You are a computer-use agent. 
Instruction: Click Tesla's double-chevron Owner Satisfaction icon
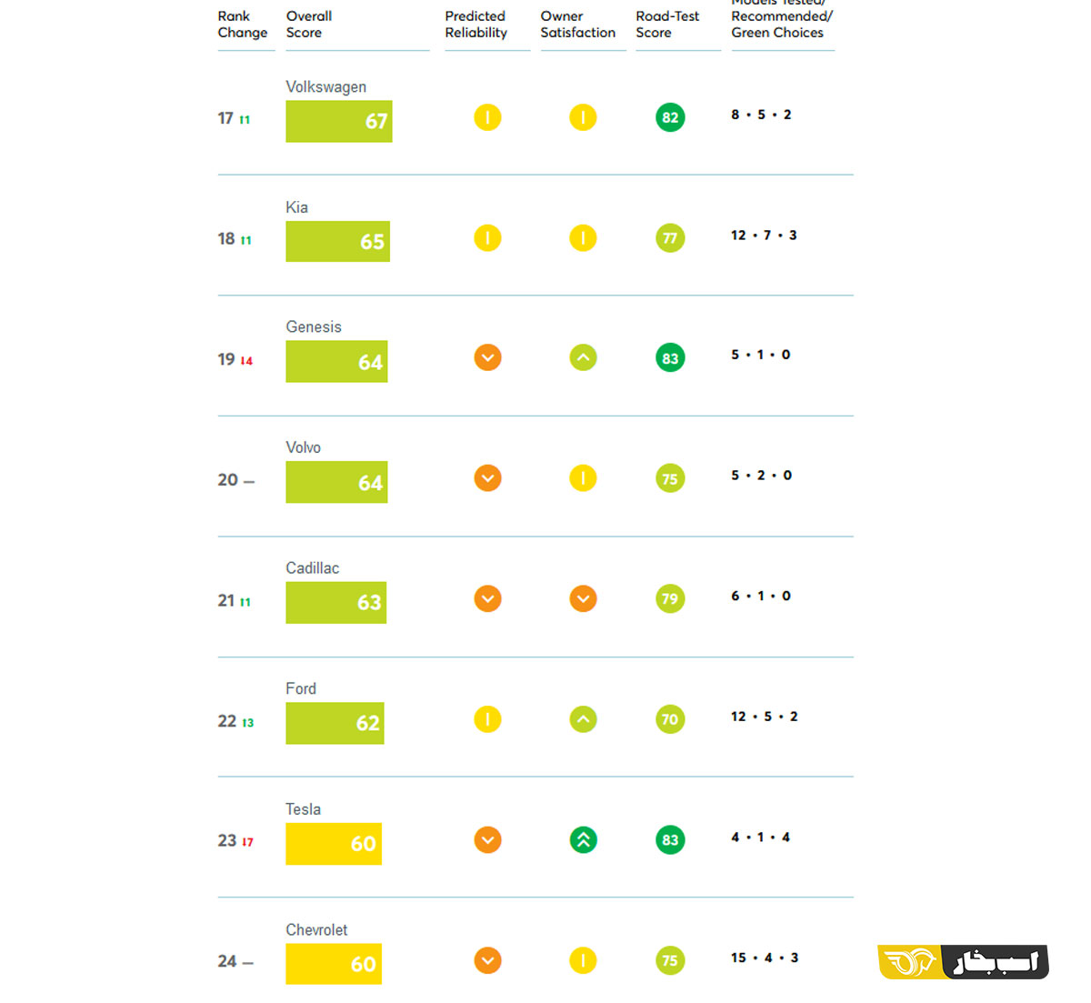point(583,840)
